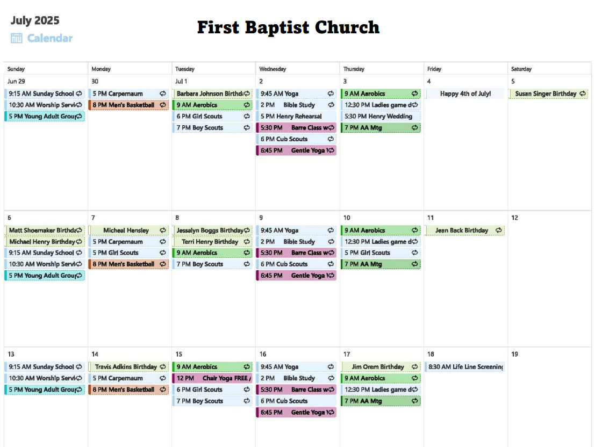Click the pink color bar of Jul 9 Gentle Yoga
Screen dimensions: 602x447
(x=257, y=276)
